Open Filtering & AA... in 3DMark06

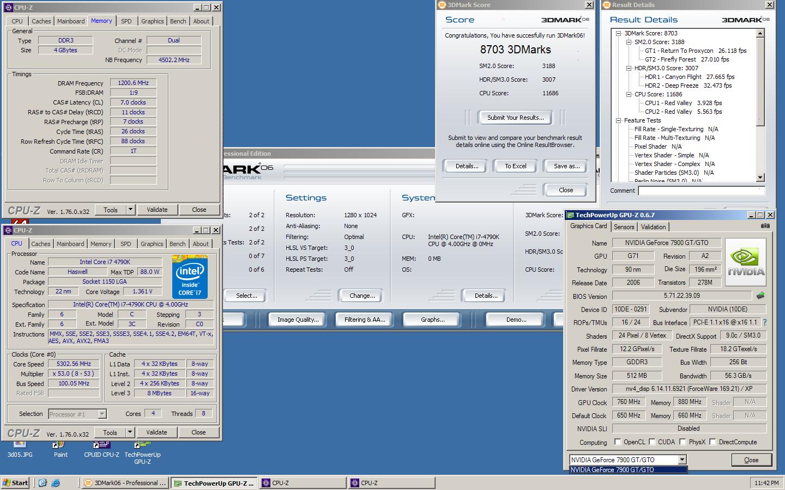pyautogui.click(x=365, y=320)
